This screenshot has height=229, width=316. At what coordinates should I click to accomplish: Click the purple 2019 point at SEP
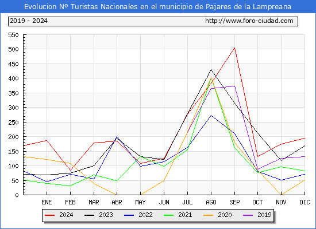click(234, 86)
